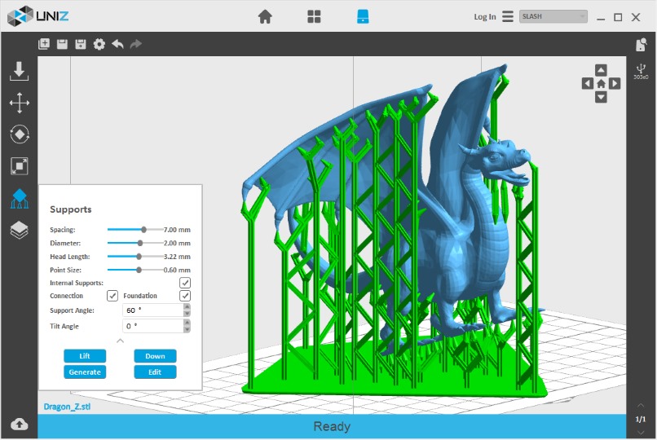Image resolution: width=657 pixels, height=440 pixels.
Task: Click the 3.22 mm Head Length value
Action: 177,257
